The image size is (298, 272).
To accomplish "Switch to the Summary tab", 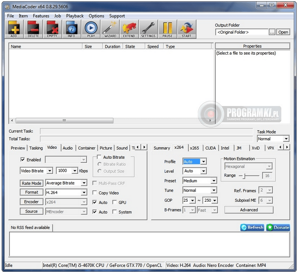I will click(162, 148).
